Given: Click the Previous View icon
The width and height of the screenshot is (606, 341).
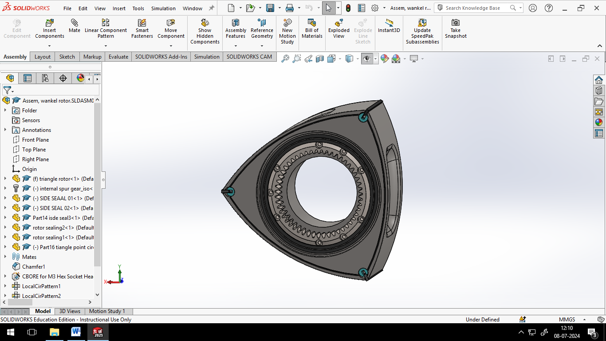Looking at the screenshot, I should pyautogui.click(x=308, y=59).
